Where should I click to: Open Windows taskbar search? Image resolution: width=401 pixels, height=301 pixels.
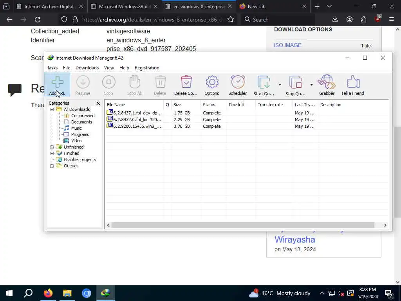point(28,293)
